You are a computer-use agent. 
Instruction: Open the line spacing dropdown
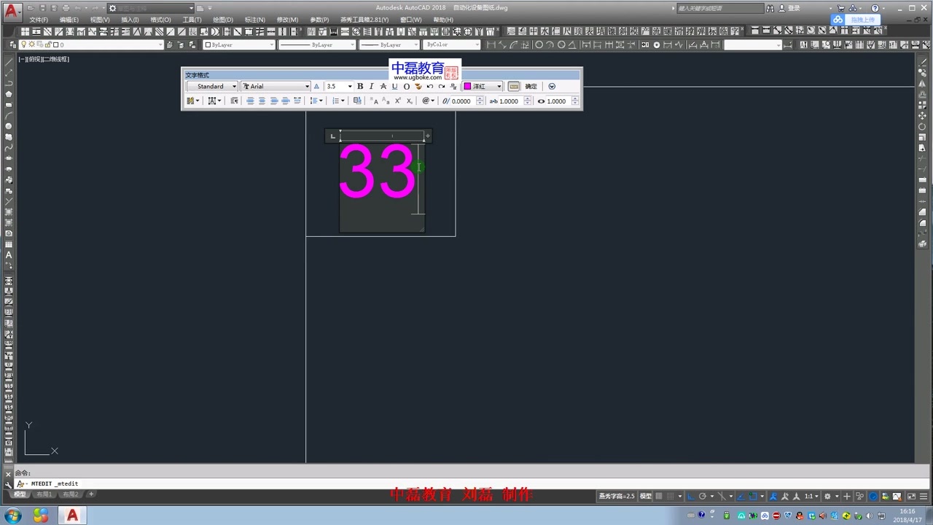316,101
